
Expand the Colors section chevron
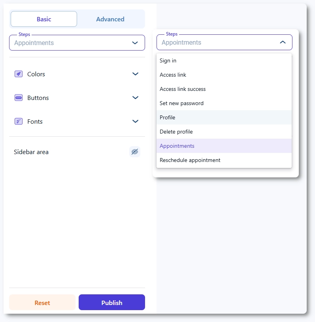point(135,74)
